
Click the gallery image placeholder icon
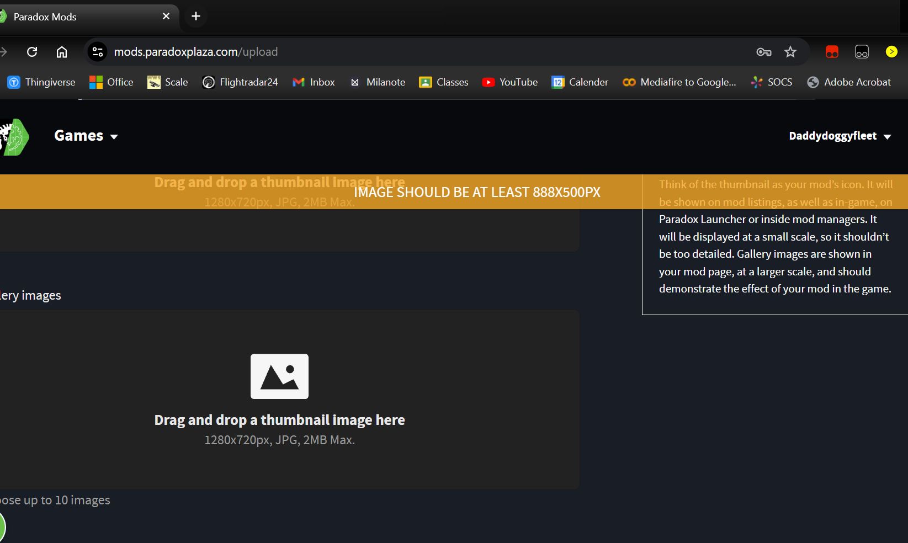coord(279,376)
